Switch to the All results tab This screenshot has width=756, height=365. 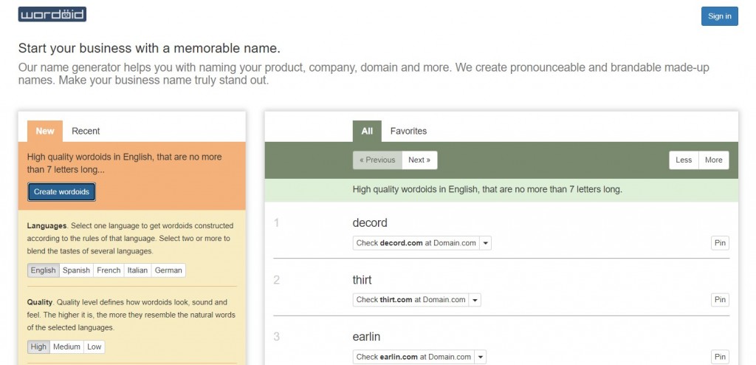click(x=367, y=131)
